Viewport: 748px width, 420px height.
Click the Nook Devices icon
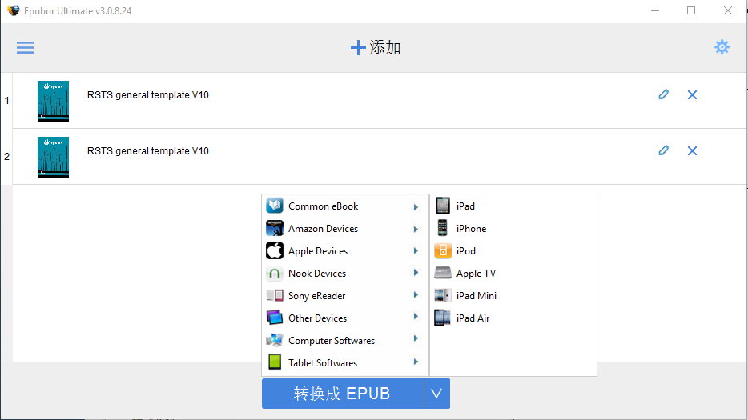coord(275,273)
